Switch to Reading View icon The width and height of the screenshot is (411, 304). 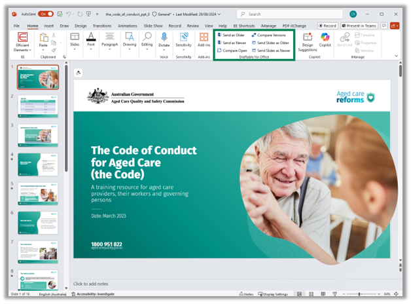tap(323, 294)
